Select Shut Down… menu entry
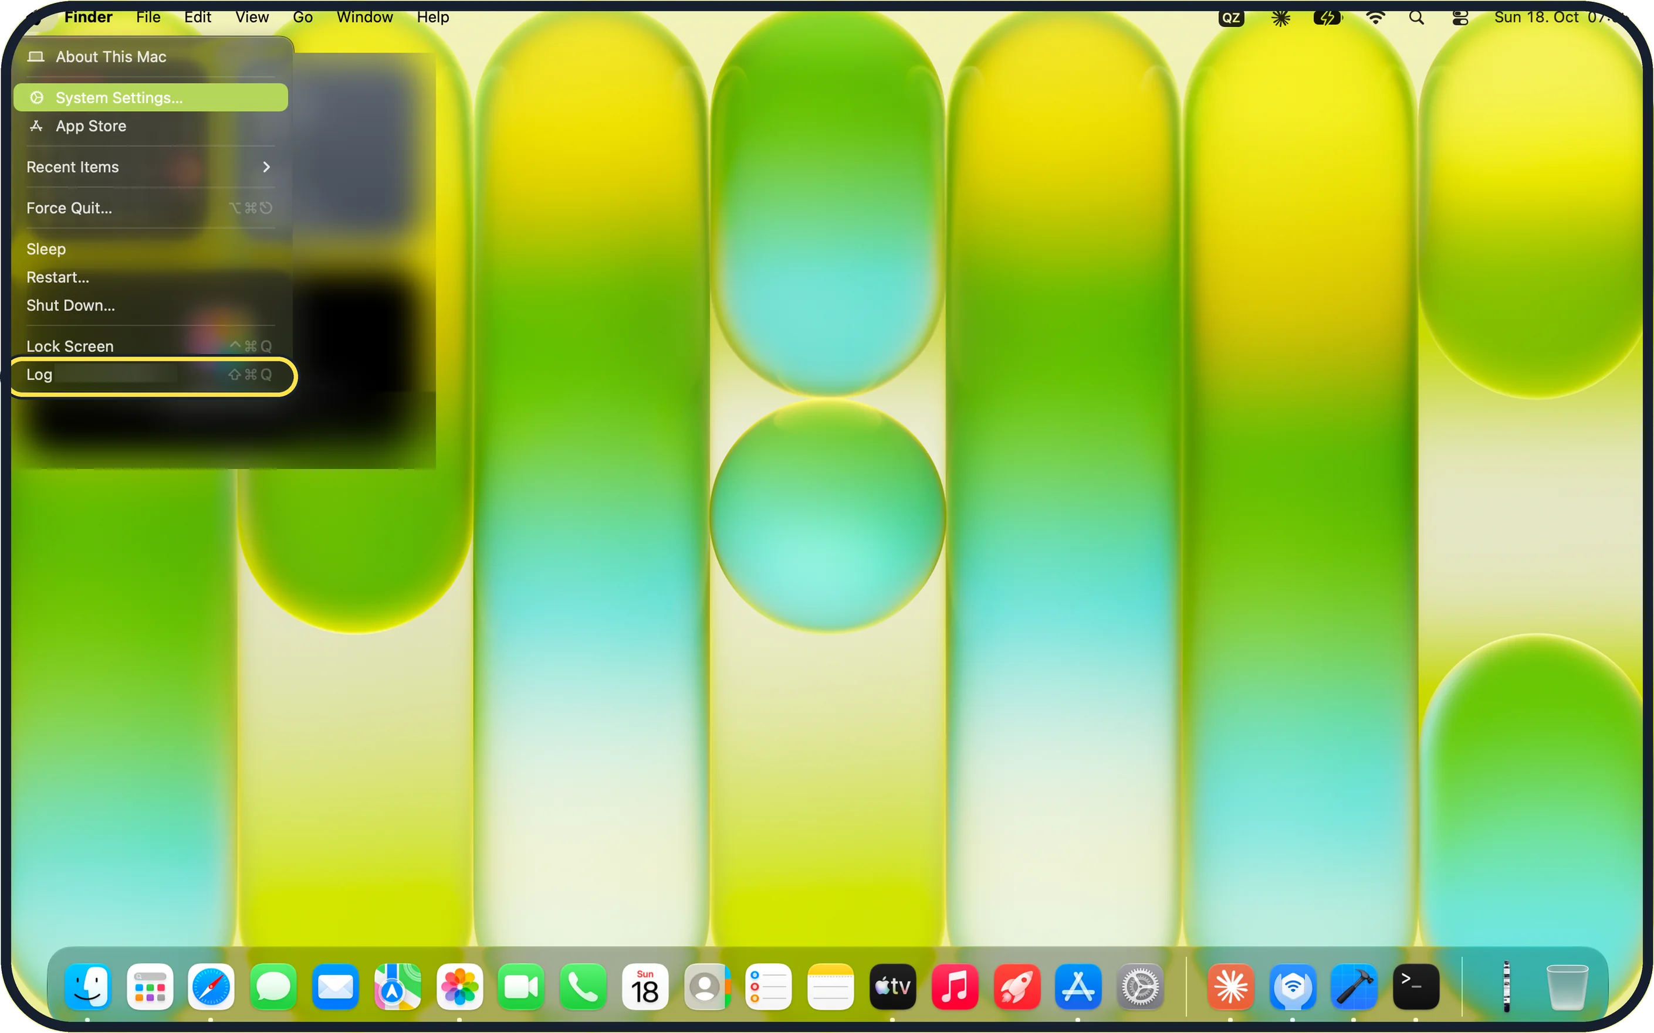The height and width of the screenshot is (1033, 1654). (x=150, y=305)
